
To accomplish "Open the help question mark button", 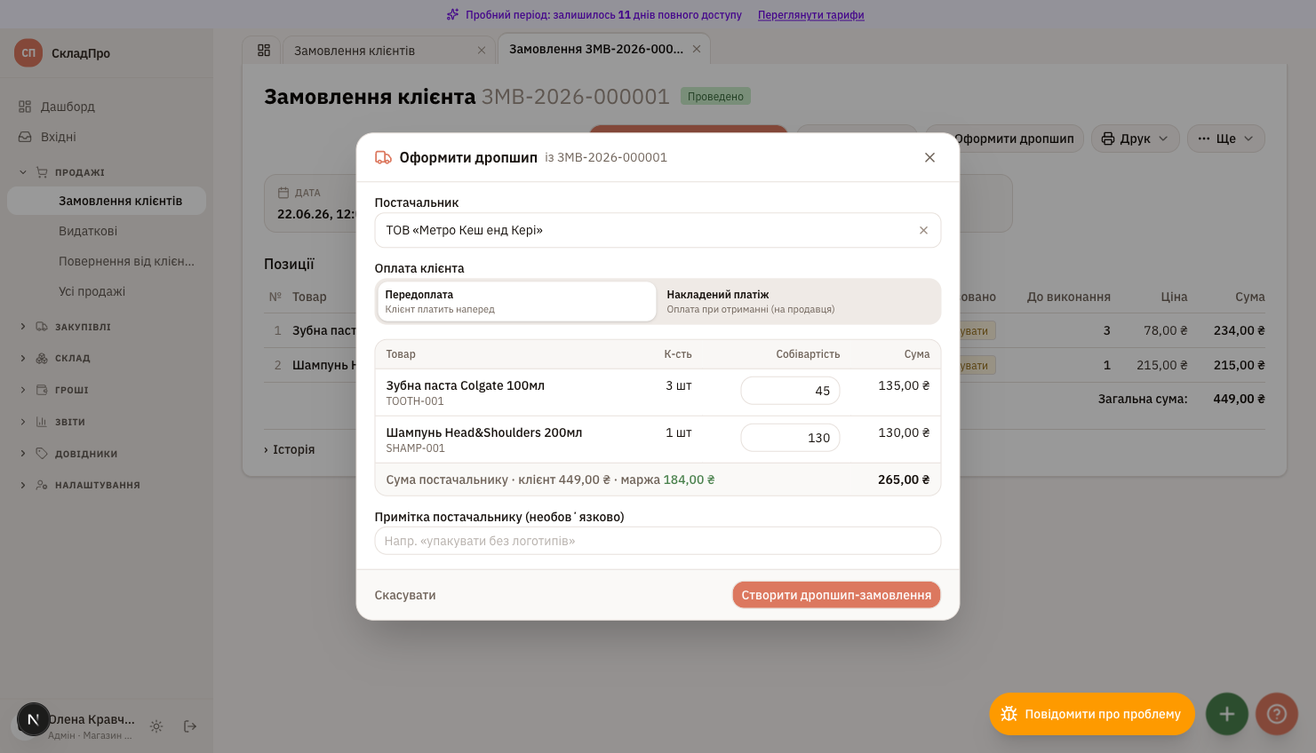I will 1277,714.
